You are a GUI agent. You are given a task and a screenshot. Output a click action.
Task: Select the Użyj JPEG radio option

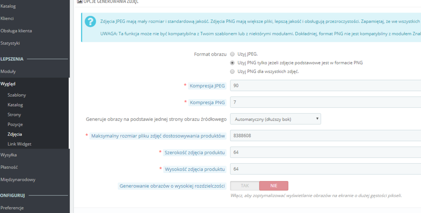point(232,54)
